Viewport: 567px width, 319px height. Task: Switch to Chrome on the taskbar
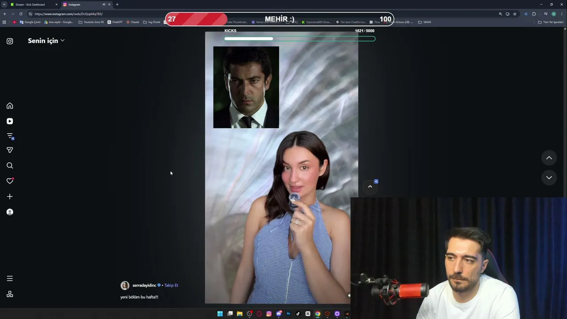pos(318,314)
